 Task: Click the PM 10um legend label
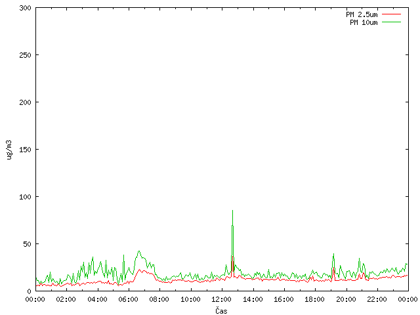[x=364, y=22]
